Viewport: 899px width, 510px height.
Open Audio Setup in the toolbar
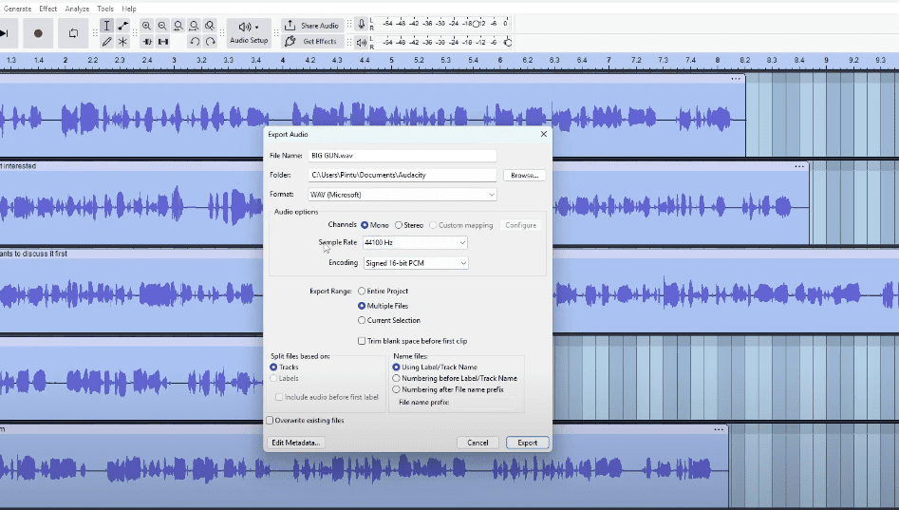click(x=249, y=33)
